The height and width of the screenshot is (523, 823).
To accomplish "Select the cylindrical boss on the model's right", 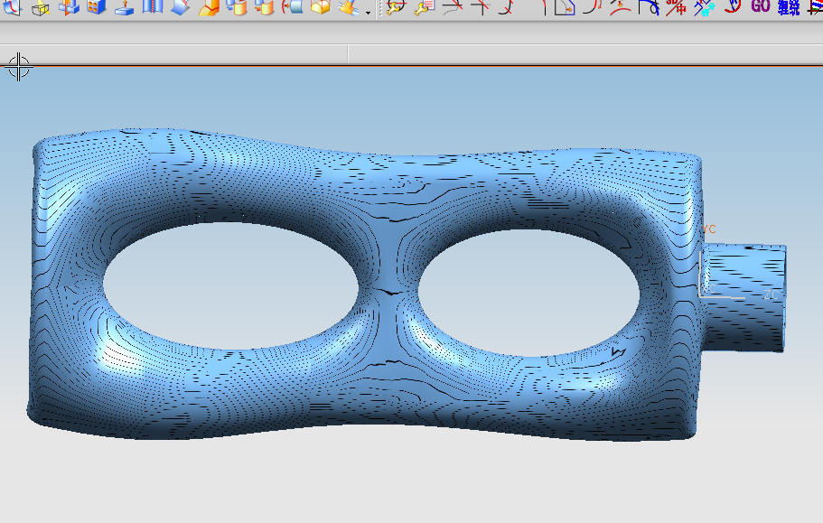I will click(744, 297).
